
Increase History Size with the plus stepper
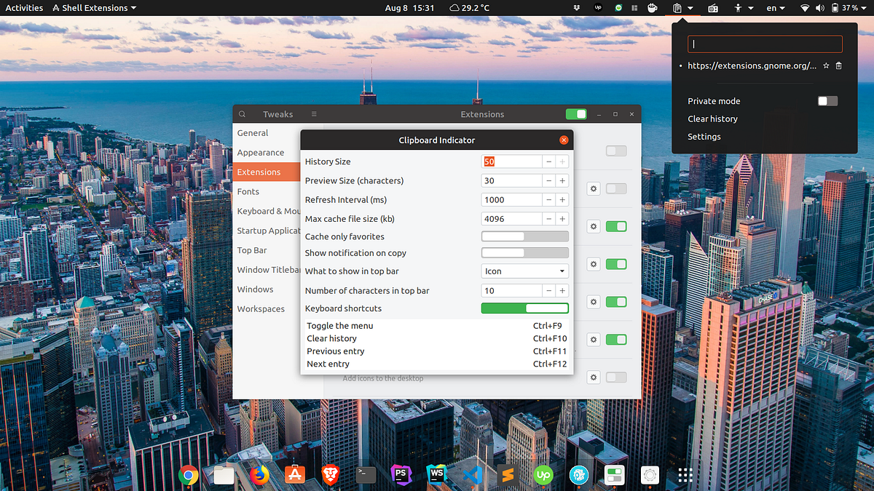[562, 161]
